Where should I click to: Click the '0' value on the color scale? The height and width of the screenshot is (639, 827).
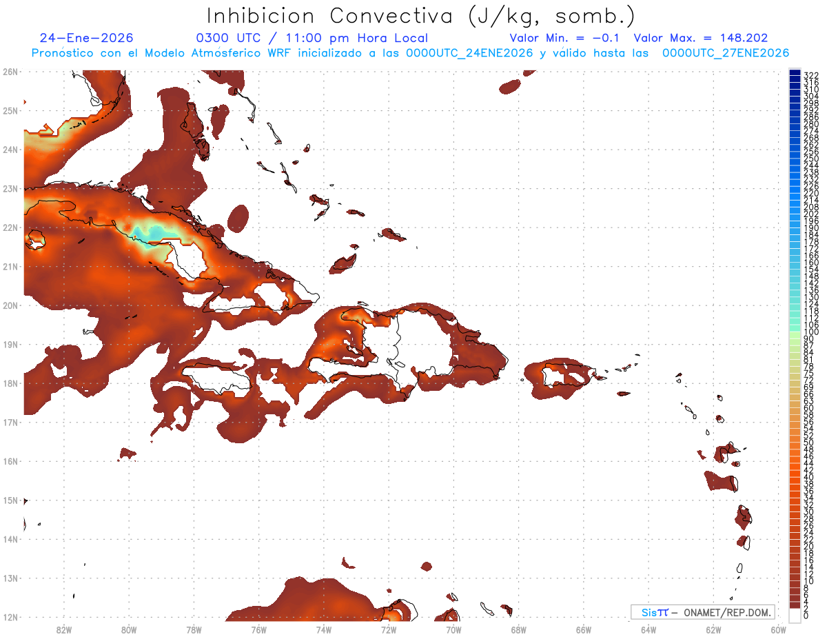[x=806, y=616]
